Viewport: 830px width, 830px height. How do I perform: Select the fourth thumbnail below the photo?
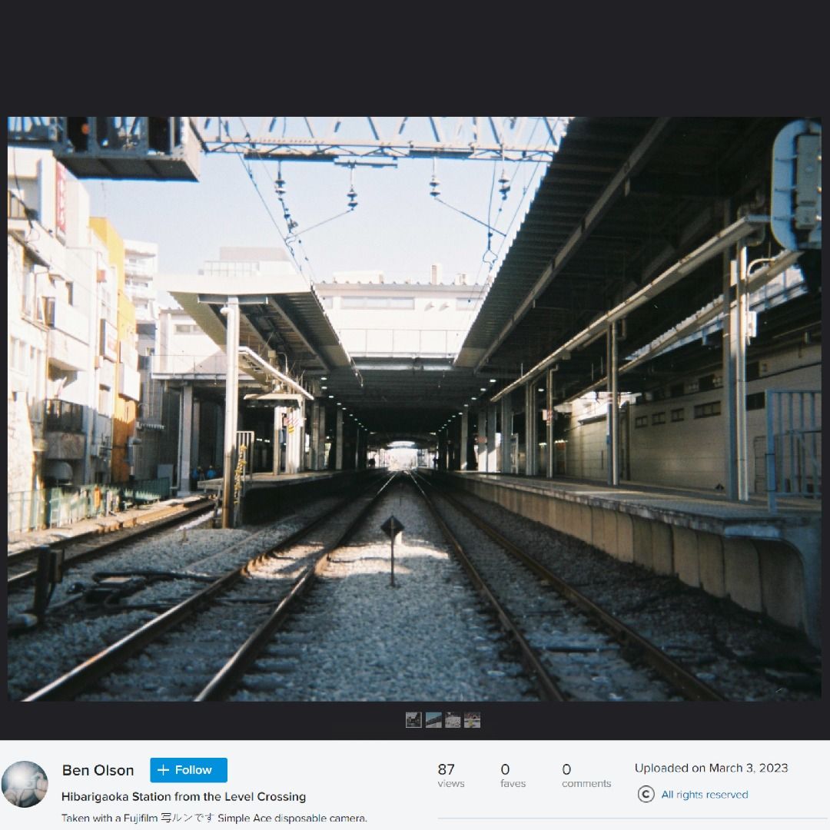pos(472,720)
